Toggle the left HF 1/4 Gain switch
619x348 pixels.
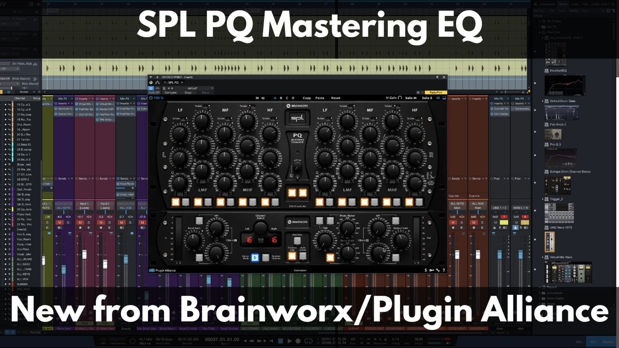click(274, 118)
